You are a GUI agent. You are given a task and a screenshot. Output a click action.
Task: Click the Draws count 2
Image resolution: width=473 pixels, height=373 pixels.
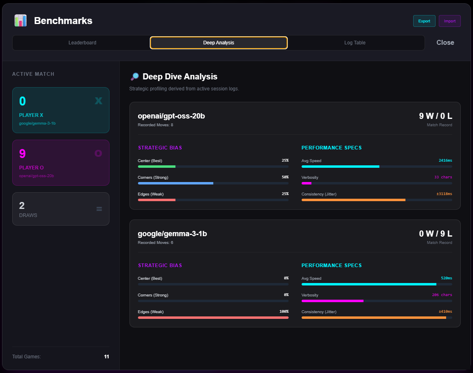[x=22, y=206]
